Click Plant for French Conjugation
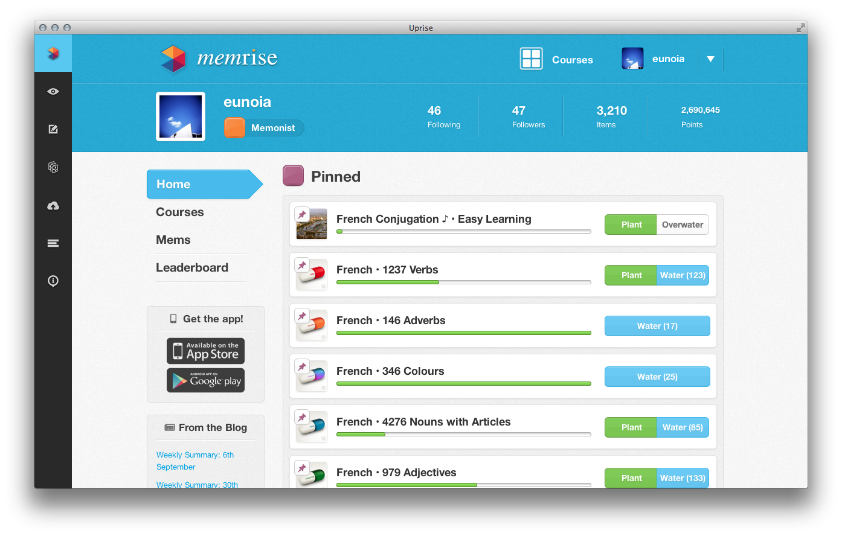 631,225
